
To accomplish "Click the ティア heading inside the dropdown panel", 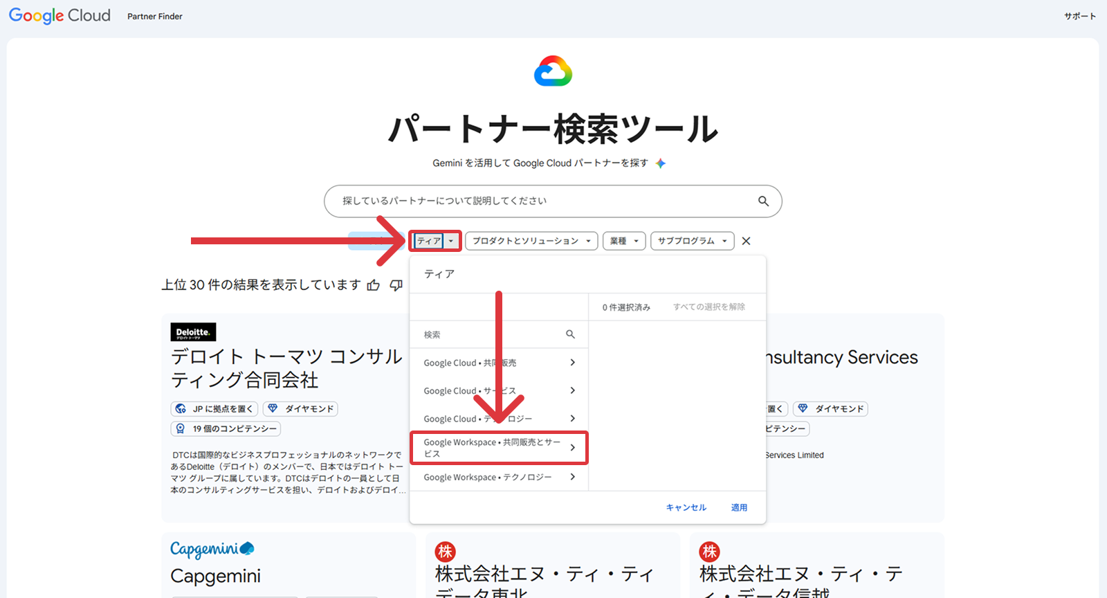I will (439, 274).
